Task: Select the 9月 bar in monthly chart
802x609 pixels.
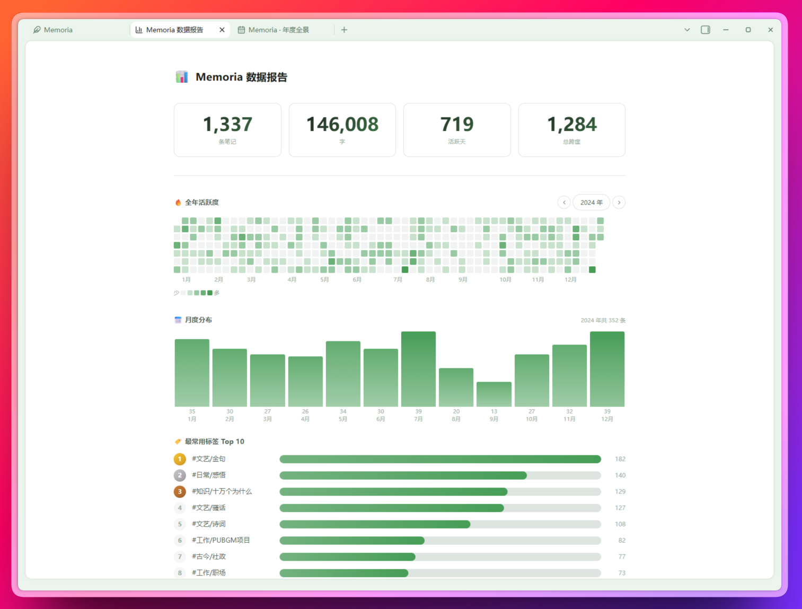Action: [494, 394]
